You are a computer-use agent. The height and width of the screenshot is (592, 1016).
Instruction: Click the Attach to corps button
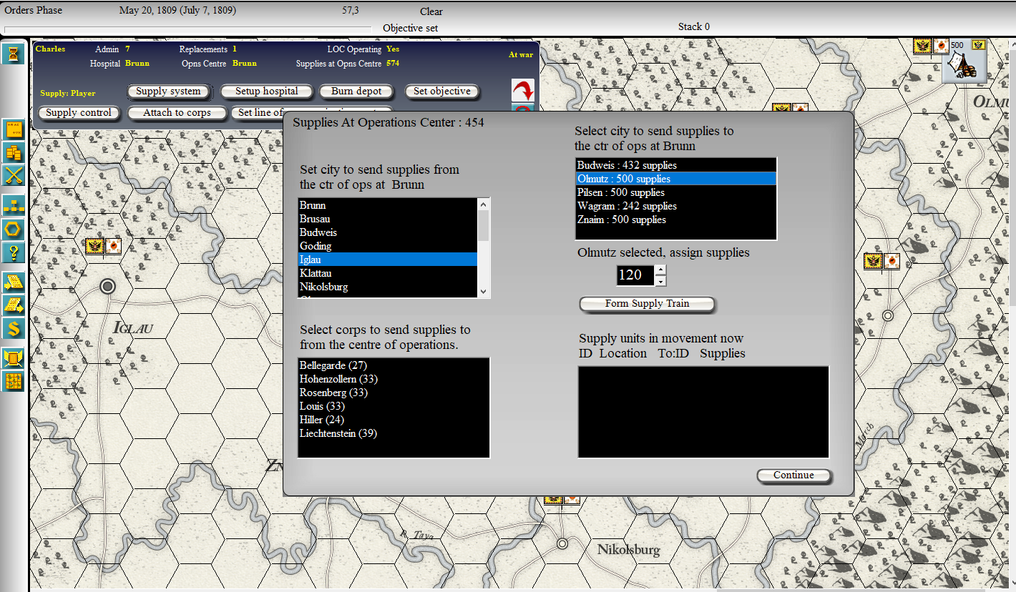click(177, 113)
